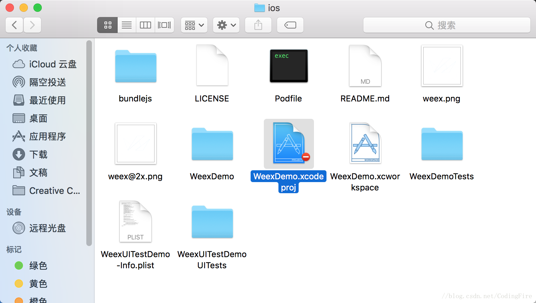Screen dimensions: 536x303
Task: Go back with the left arrow button
Action: [x=15, y=25]
